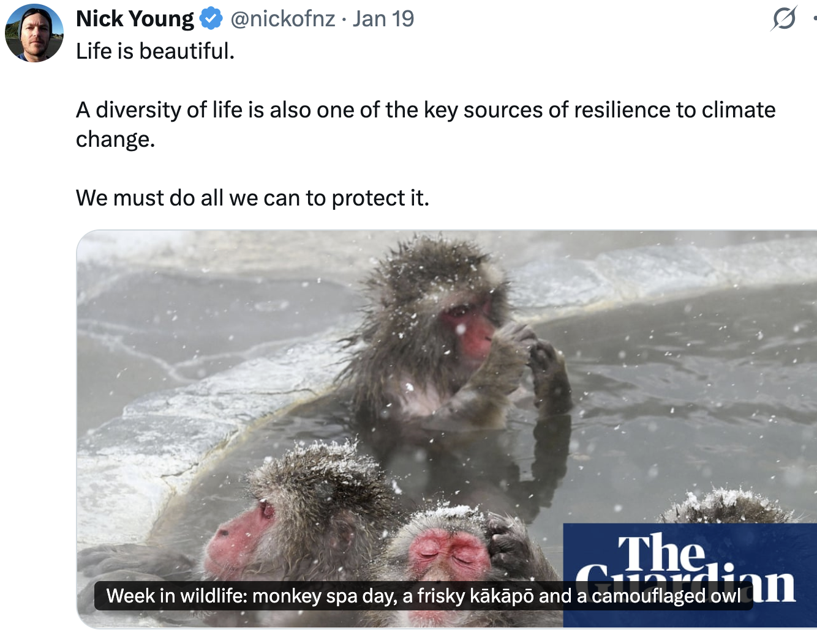This screenshot has height=630, width=817.
Task: Open the more options dots at tweet edge
Action: (x=814, y=19)
